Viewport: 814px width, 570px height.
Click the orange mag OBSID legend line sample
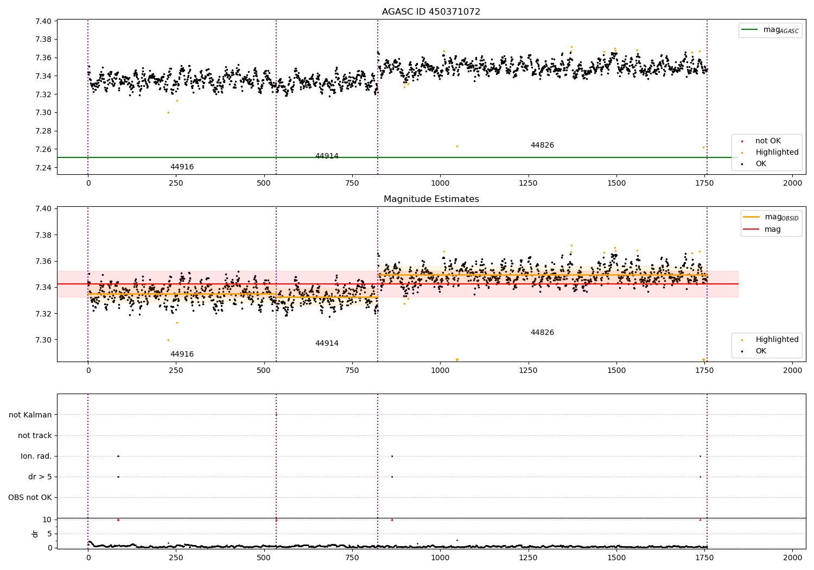click(x=751, y=217)
